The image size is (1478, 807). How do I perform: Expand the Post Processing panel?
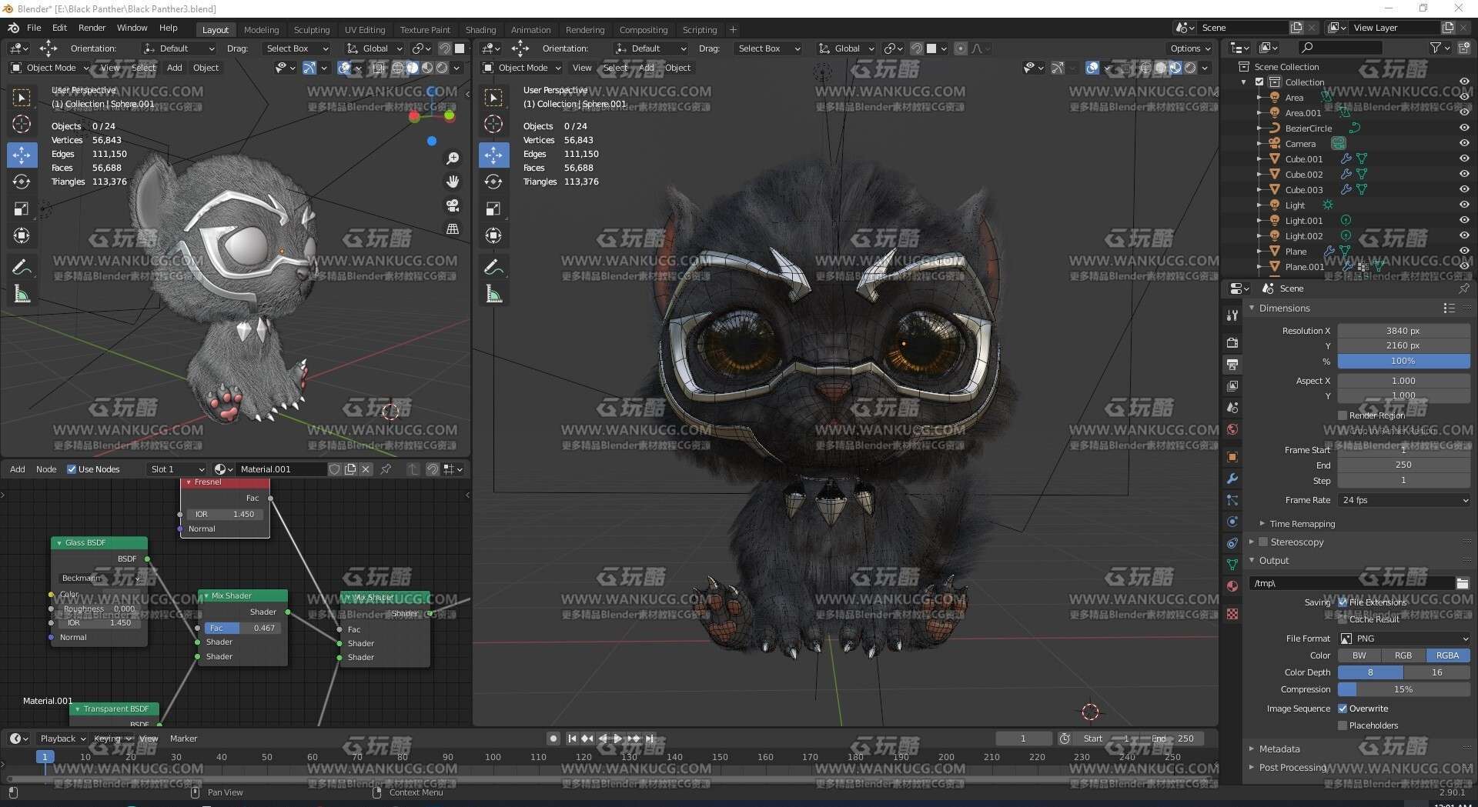1292,767
